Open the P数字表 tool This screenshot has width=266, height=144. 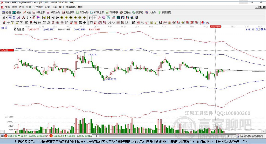click(x=68, y=12)
